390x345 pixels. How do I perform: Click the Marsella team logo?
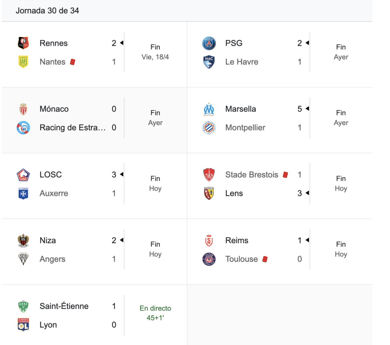click(209, 109)
